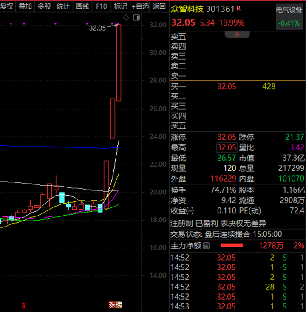Click 流通 value 2908万

click(x=292, y=200)
